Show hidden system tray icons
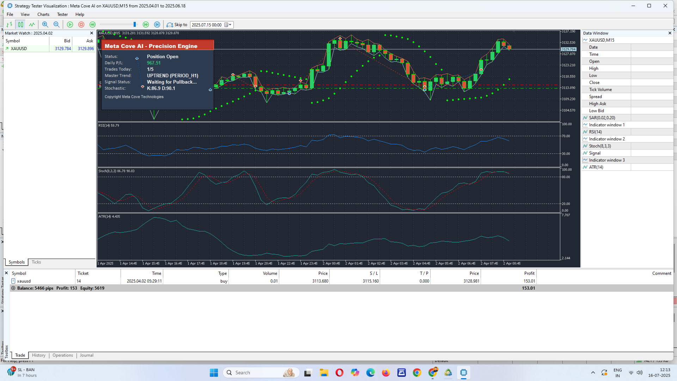Screen dimensions: 677x381 (593, 373)
